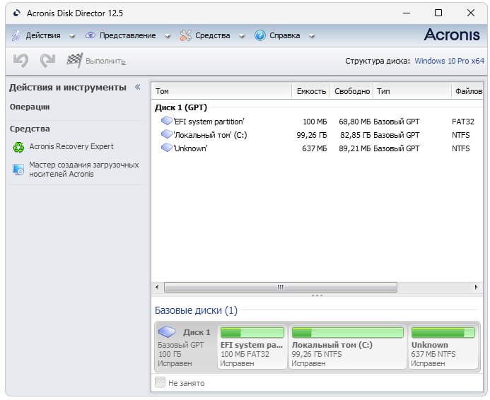Screen dimensions: 490x400
Task: Sort by the Том column header
Action: [221, 91]
